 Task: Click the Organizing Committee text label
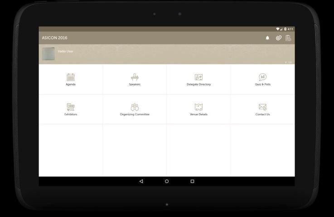pos(135,114)
